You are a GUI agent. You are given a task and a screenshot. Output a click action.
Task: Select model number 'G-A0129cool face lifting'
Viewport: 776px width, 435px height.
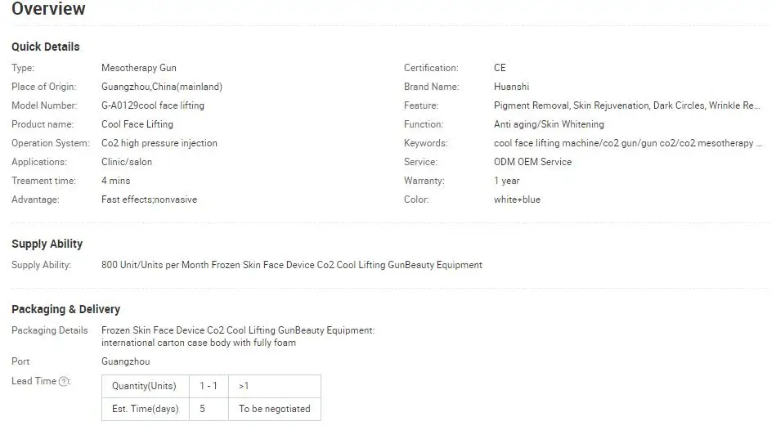(152, 105)
